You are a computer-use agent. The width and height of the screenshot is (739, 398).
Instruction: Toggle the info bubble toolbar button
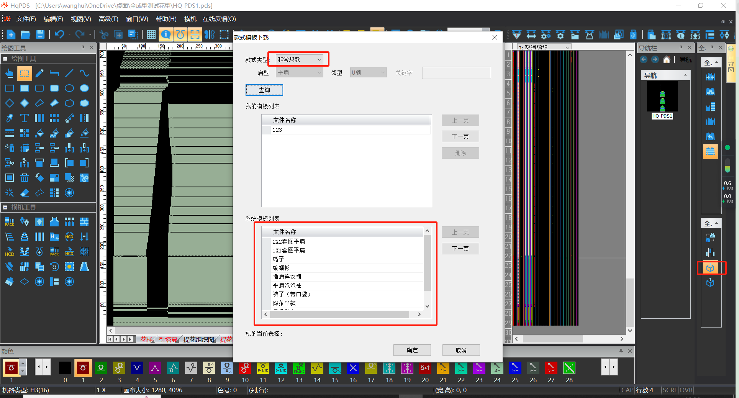pyautogui.click(x=165, y=35)
